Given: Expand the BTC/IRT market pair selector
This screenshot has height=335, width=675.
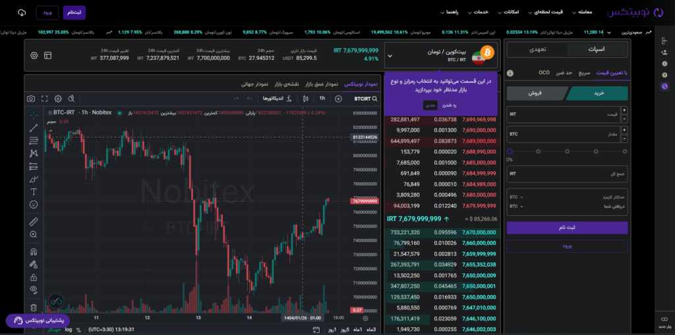Looking at the screenshot, I should 390,57.
